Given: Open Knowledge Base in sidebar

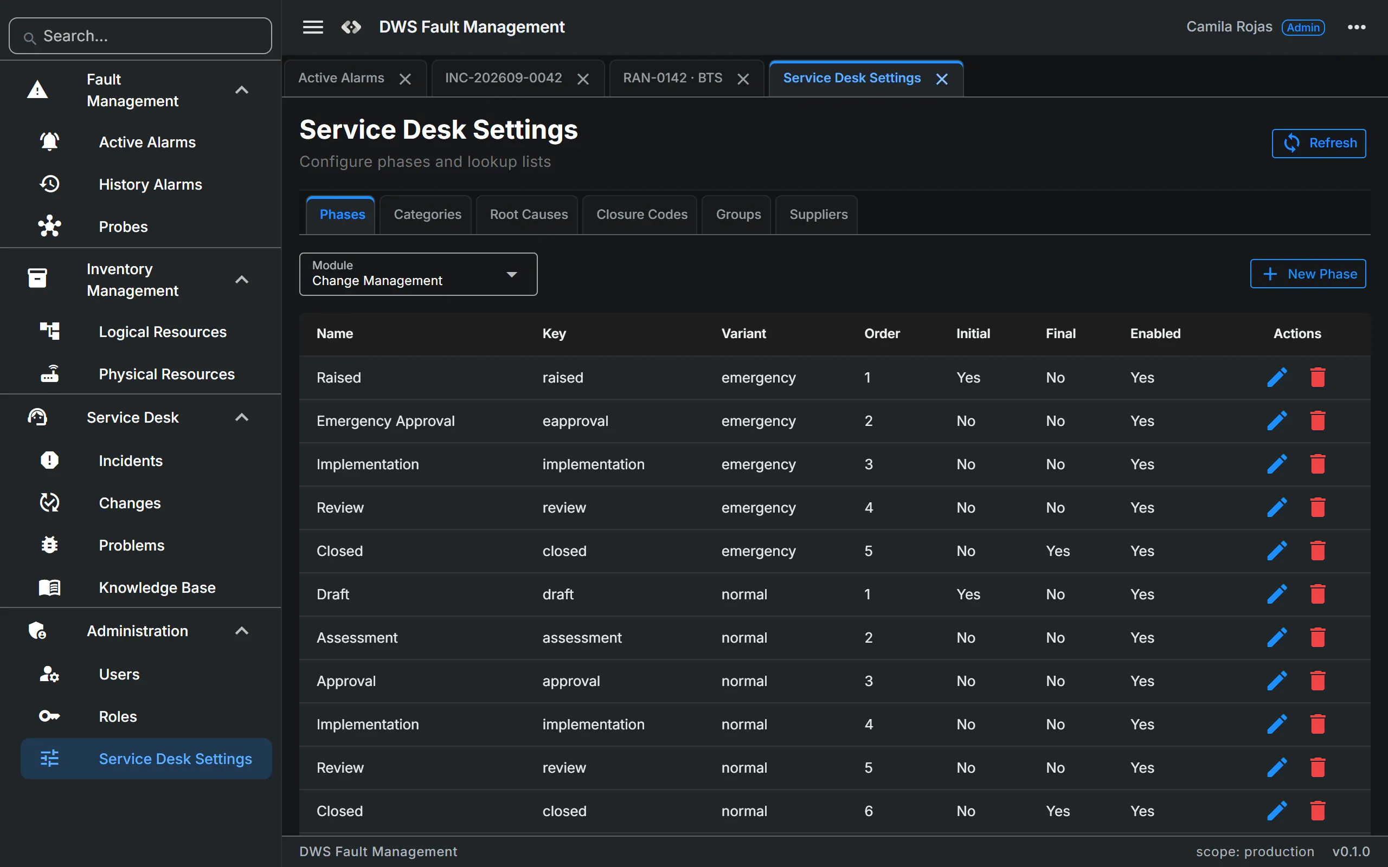Looking at the screenshot, I should 146,588.
